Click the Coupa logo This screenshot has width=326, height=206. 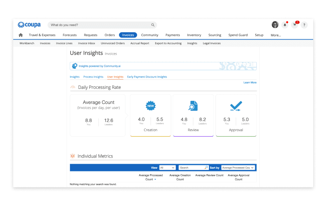click(x=29, y=25)
